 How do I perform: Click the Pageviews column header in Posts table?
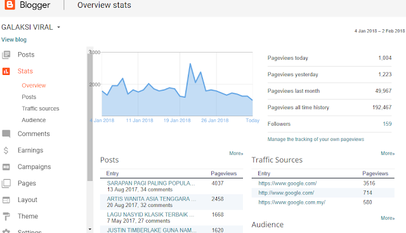click(224, 174)
